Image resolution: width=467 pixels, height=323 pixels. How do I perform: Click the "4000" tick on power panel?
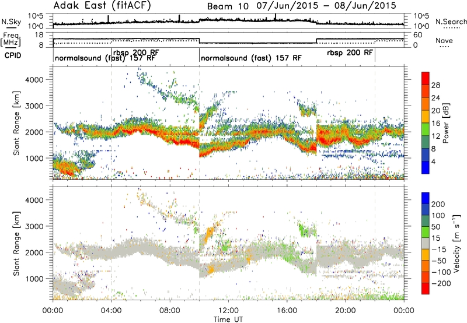(34, 80)
